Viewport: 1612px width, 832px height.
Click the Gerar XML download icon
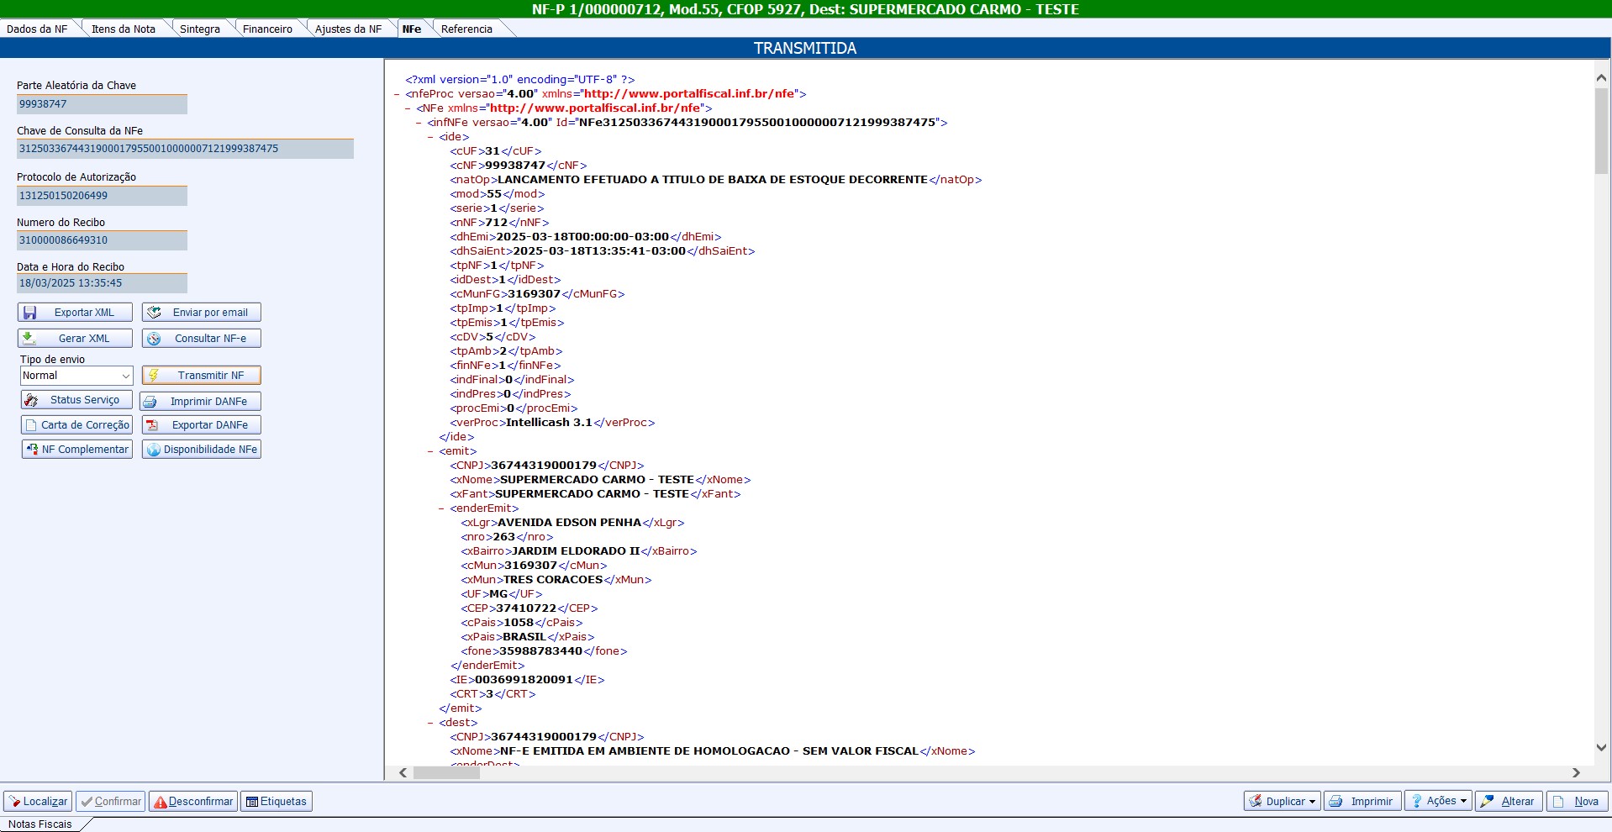[x=29, y=339]
